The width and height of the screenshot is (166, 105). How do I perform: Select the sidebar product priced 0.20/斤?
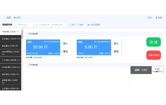(x=11, y=46)
